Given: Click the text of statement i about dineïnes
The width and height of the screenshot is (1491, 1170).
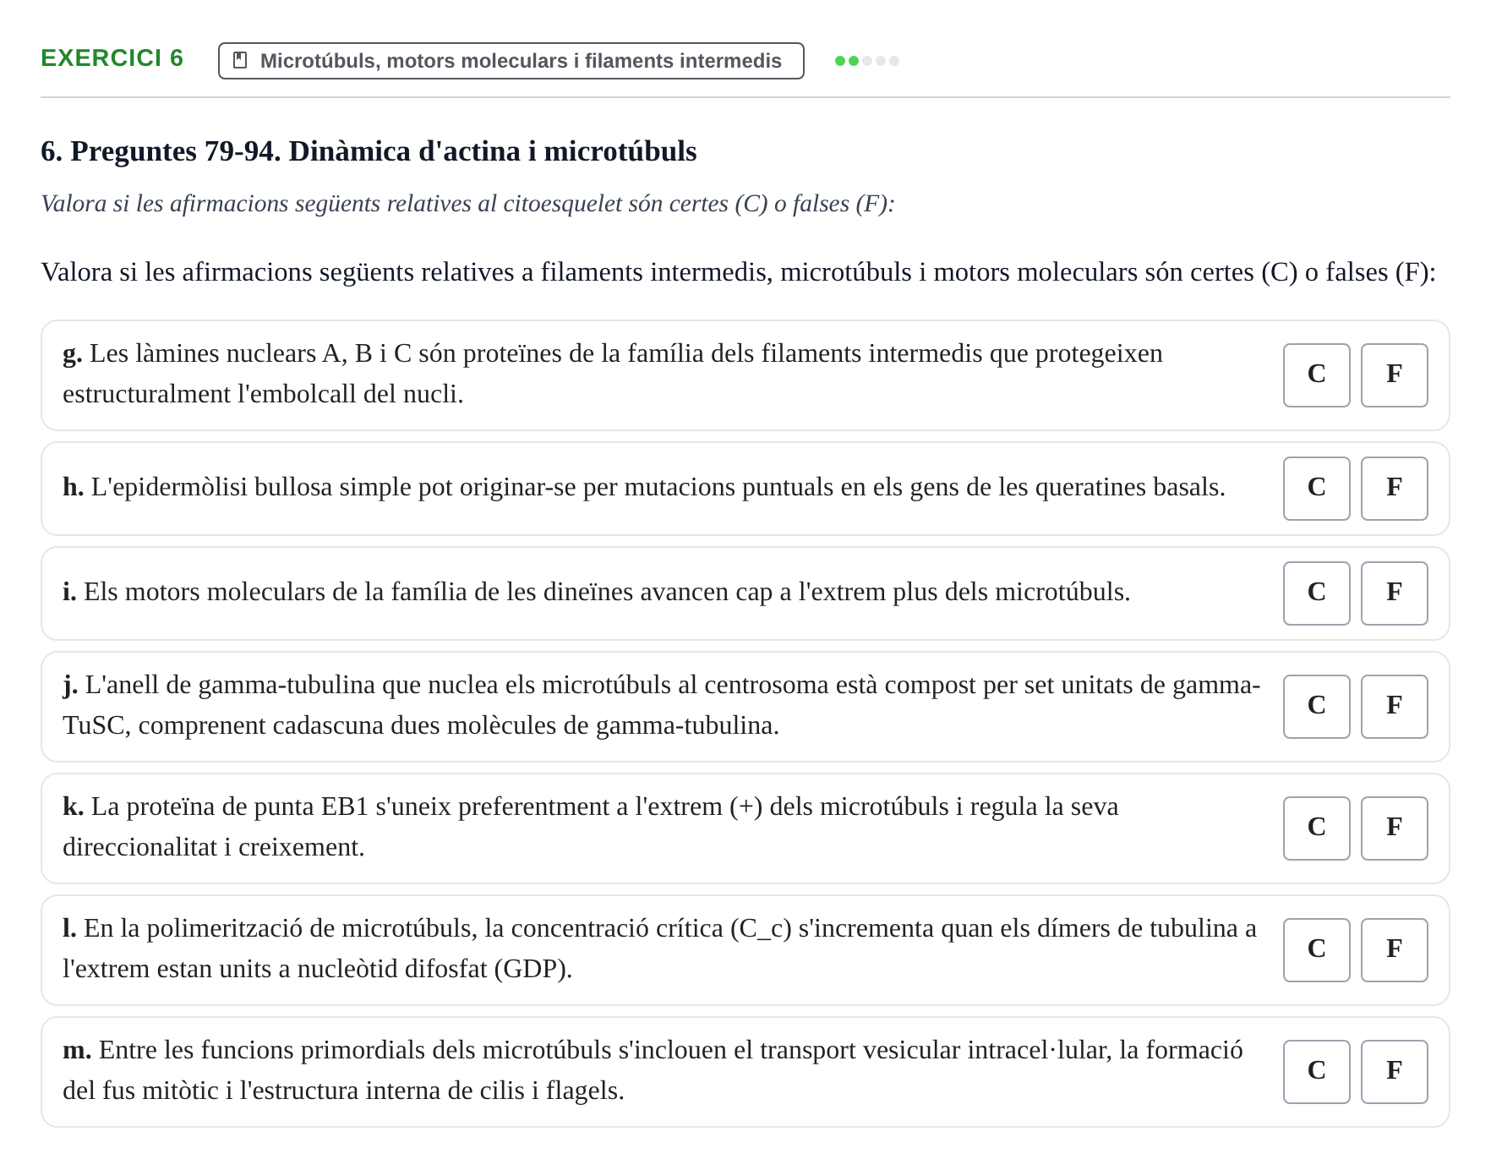Looking at the screenshot, I should (597, 592).
